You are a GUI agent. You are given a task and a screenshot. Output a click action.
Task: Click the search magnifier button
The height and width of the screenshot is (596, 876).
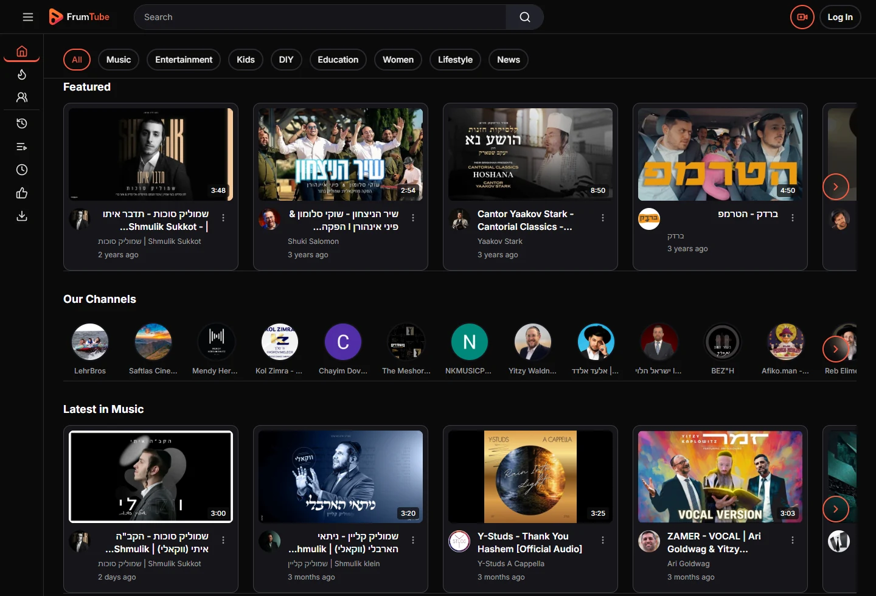click(525, 17)
